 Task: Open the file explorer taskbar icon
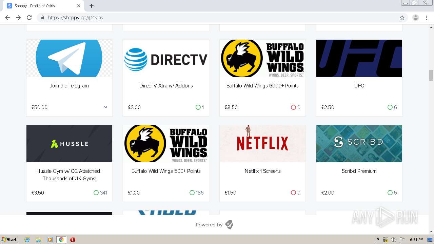(38, 240)
